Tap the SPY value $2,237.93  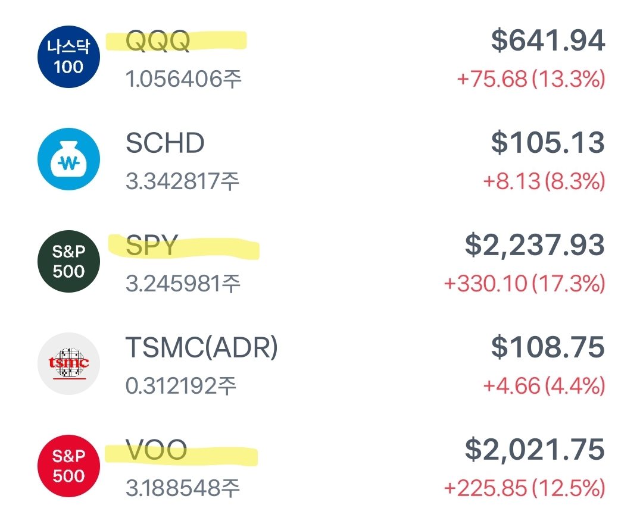[535, 245]
